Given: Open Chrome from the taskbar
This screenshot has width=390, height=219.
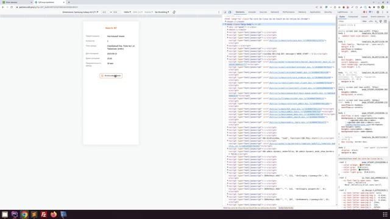Looking at the screenshot, I should 24,214.
